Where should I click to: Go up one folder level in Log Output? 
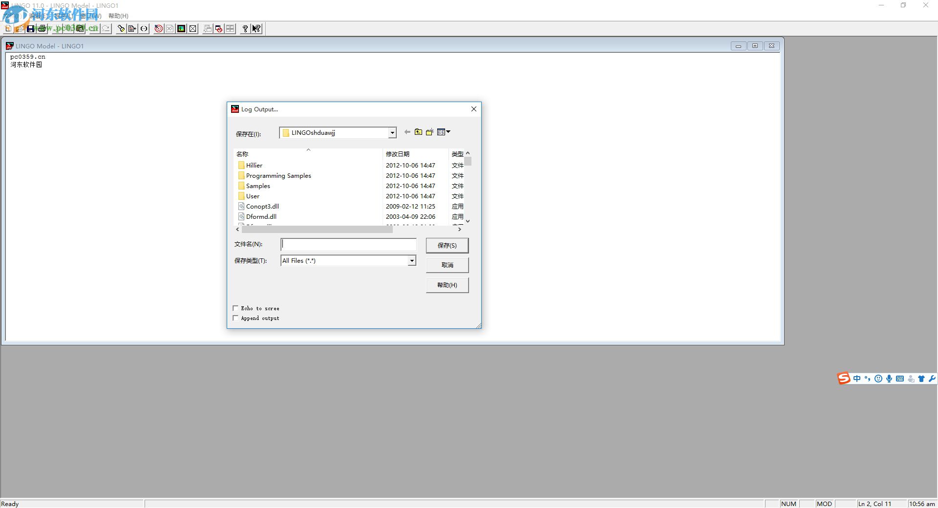coord(419,132)
